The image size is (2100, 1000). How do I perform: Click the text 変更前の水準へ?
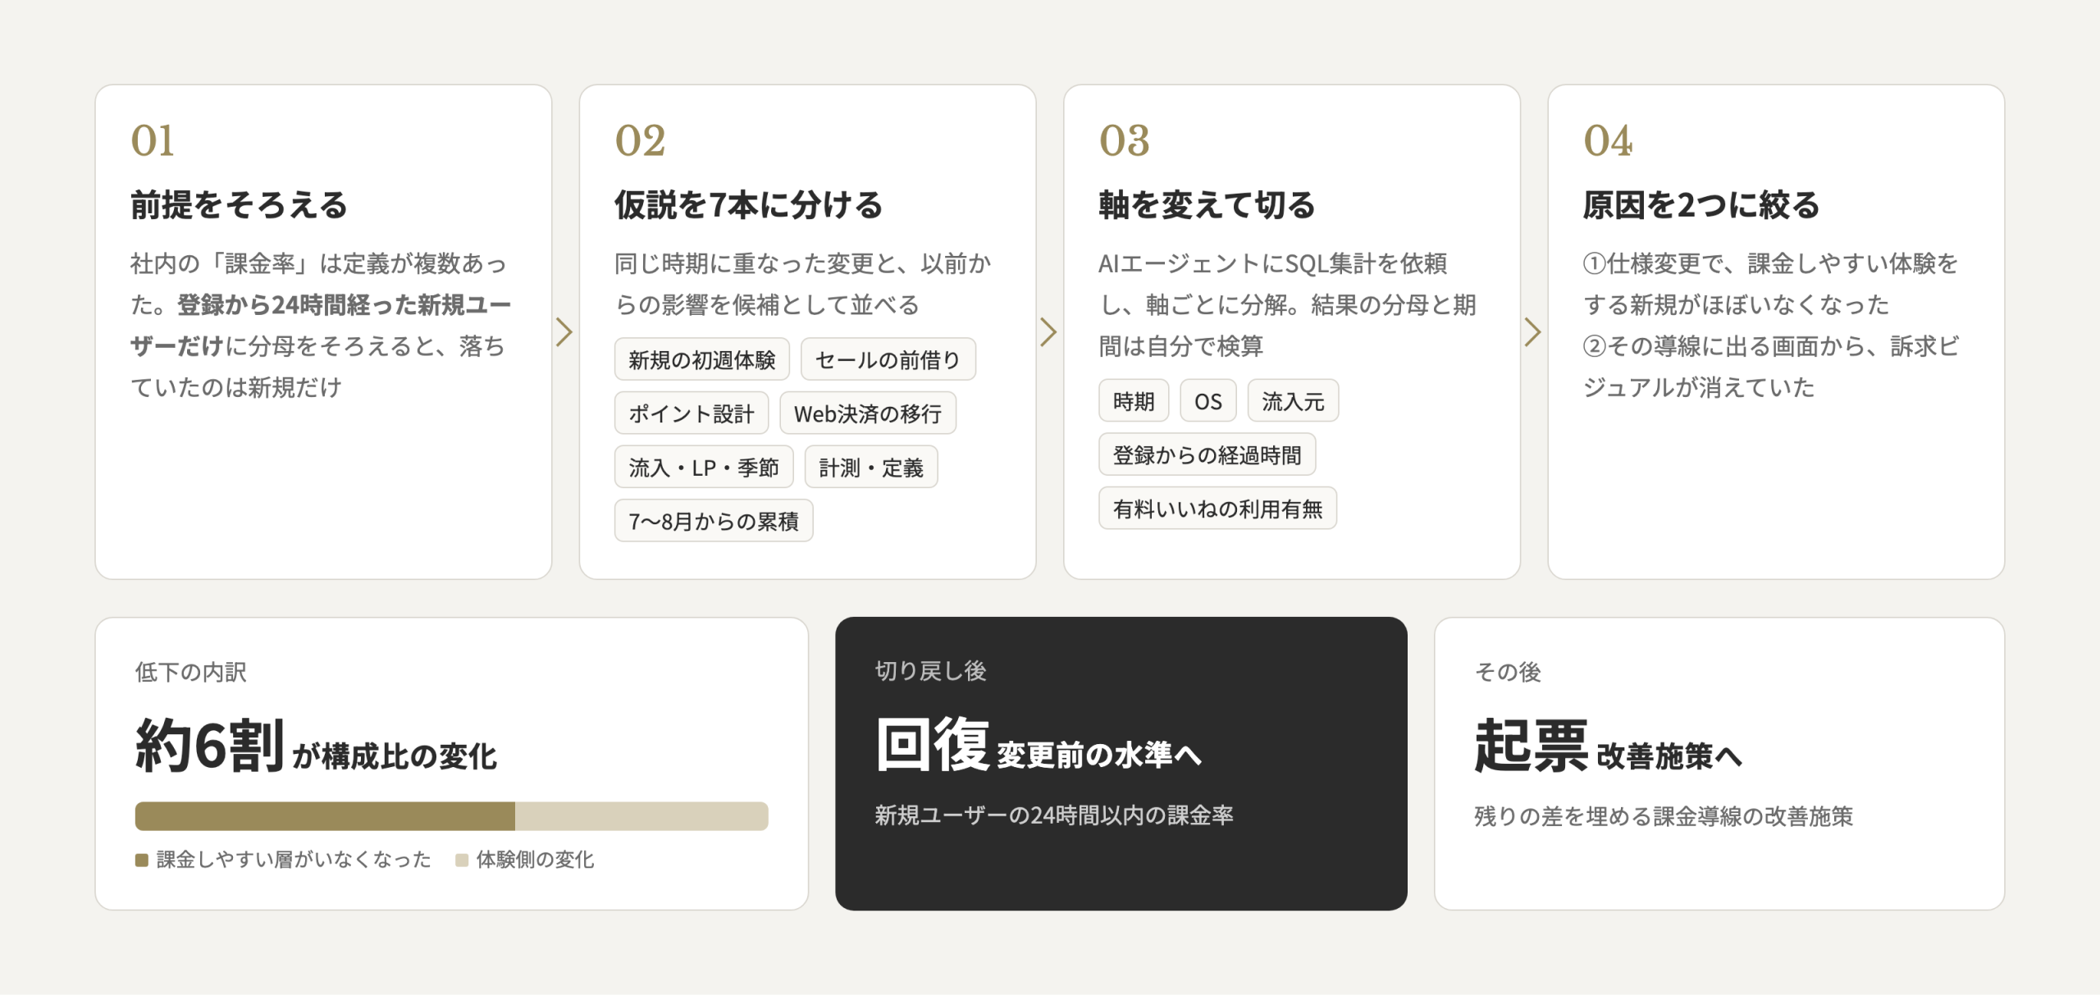1099,755
